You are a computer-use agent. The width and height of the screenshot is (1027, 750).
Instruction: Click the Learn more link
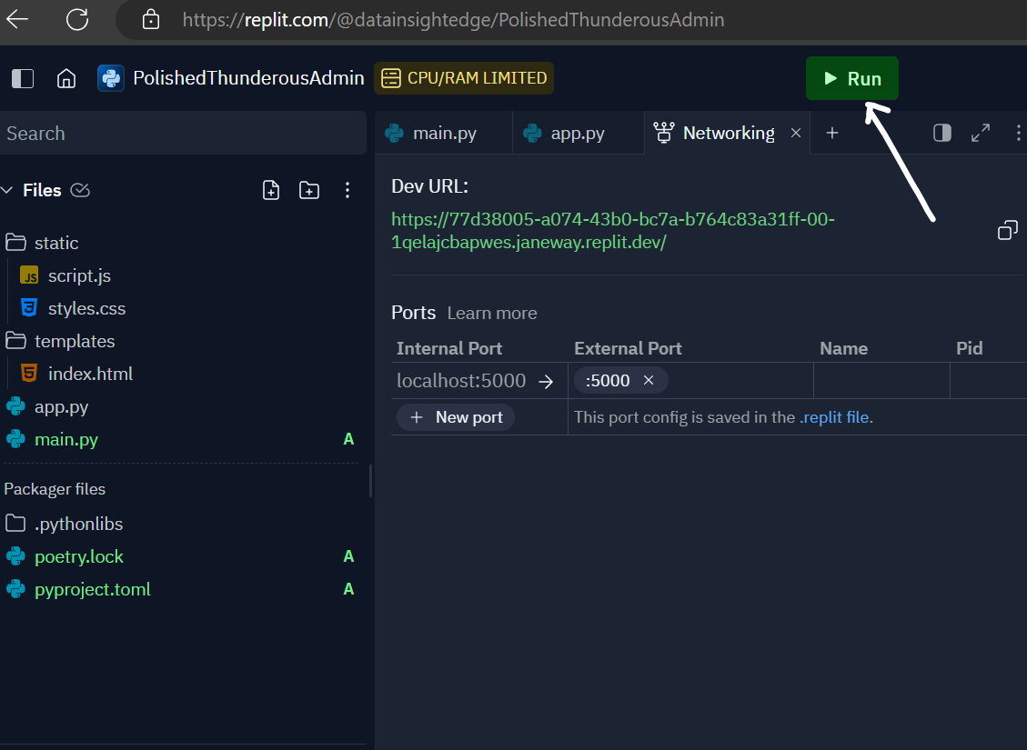click(492, 313)
